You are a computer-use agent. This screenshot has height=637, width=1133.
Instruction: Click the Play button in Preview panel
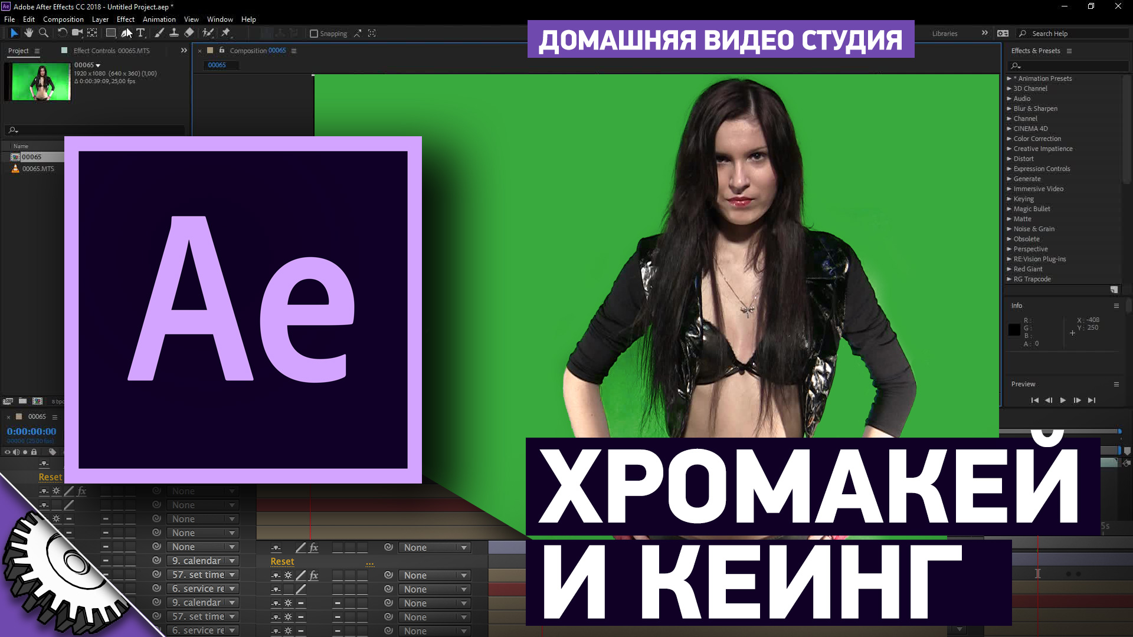pos(1062,400)
